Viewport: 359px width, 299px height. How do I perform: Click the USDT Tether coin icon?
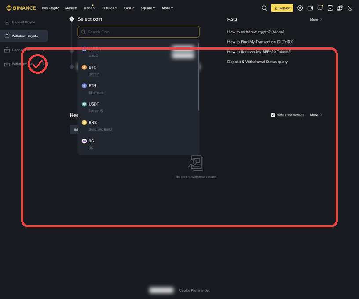pyautogui.click(x=84, y=104)
